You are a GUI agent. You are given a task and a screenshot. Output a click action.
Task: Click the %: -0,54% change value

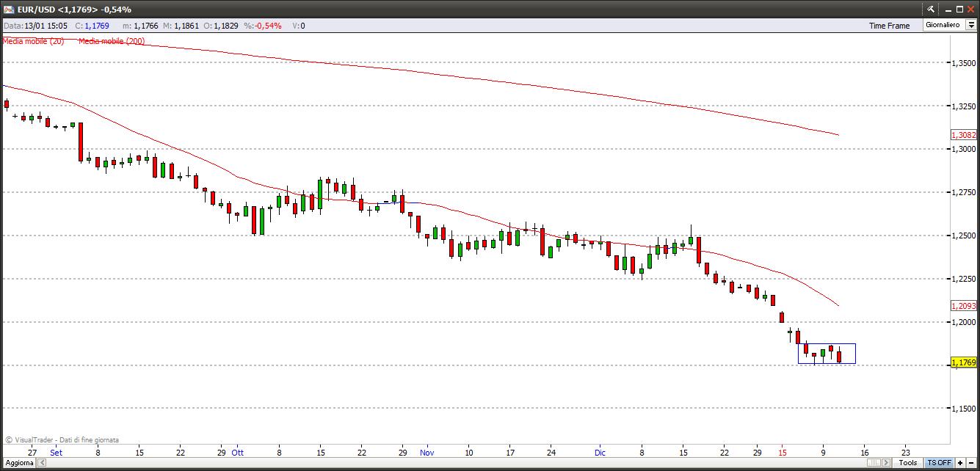pyautogui.click(x=263, y=26)
